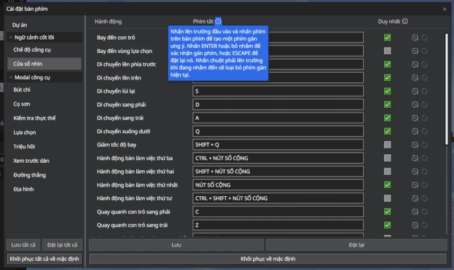Enable unique checkbox for Bay đến vùng lựa chọn
The image size is (454, 270).
click(x=388, y=51)
